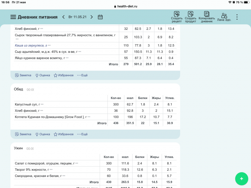251x188 pixels.
Task: Go to next day with right arrow
Action: pyautogui.click(x=92, y=17)
